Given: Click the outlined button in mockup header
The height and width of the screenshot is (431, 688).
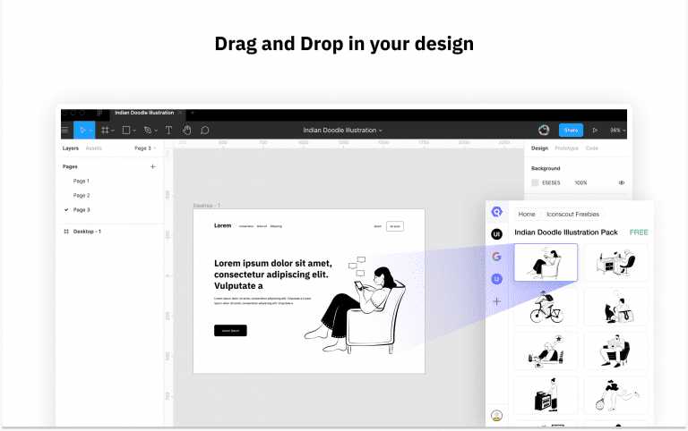Looking at the screenshot, I should [395, 226].
